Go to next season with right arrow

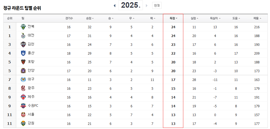(x=147, y=5)
